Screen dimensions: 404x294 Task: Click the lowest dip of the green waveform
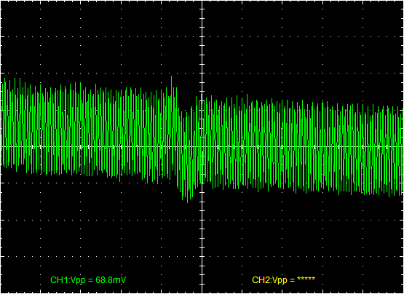click(x=187, y=202)
